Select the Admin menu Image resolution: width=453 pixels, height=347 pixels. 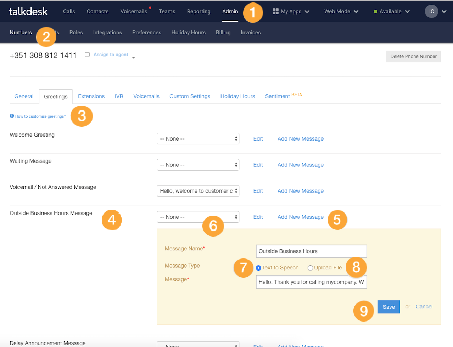[230, 11]
